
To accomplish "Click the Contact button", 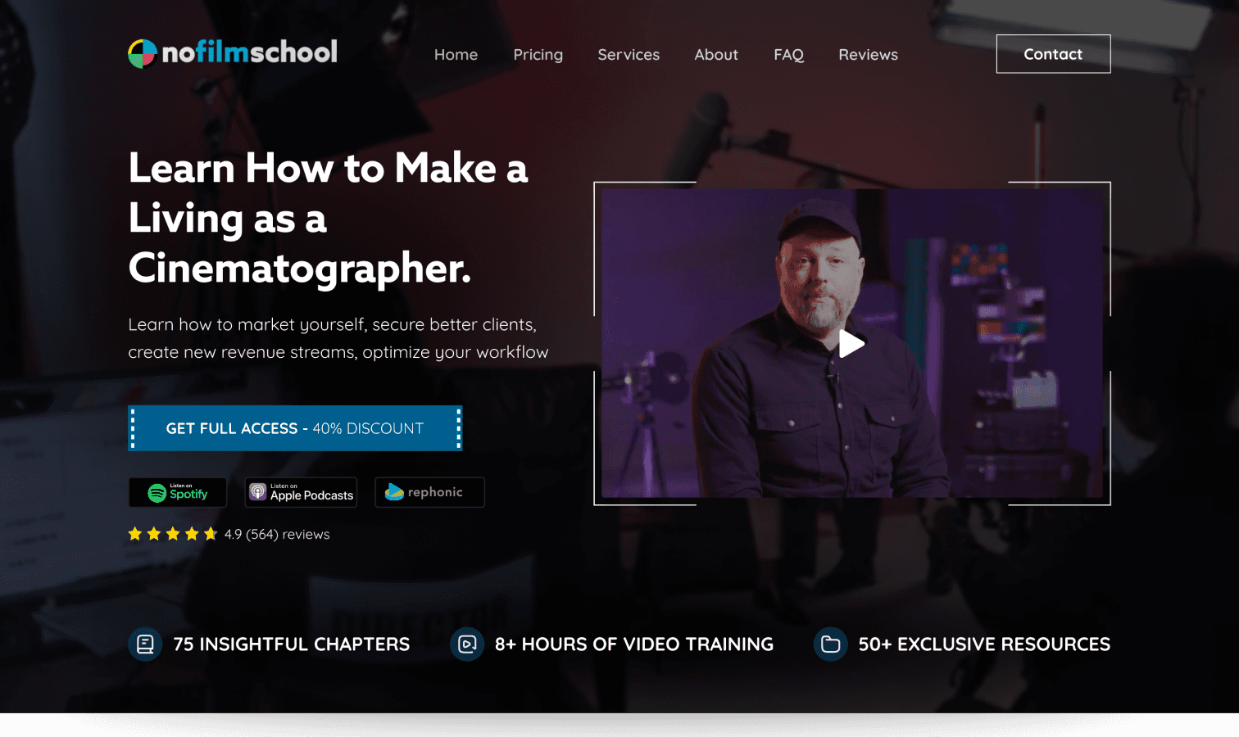I will (1053, 54).
